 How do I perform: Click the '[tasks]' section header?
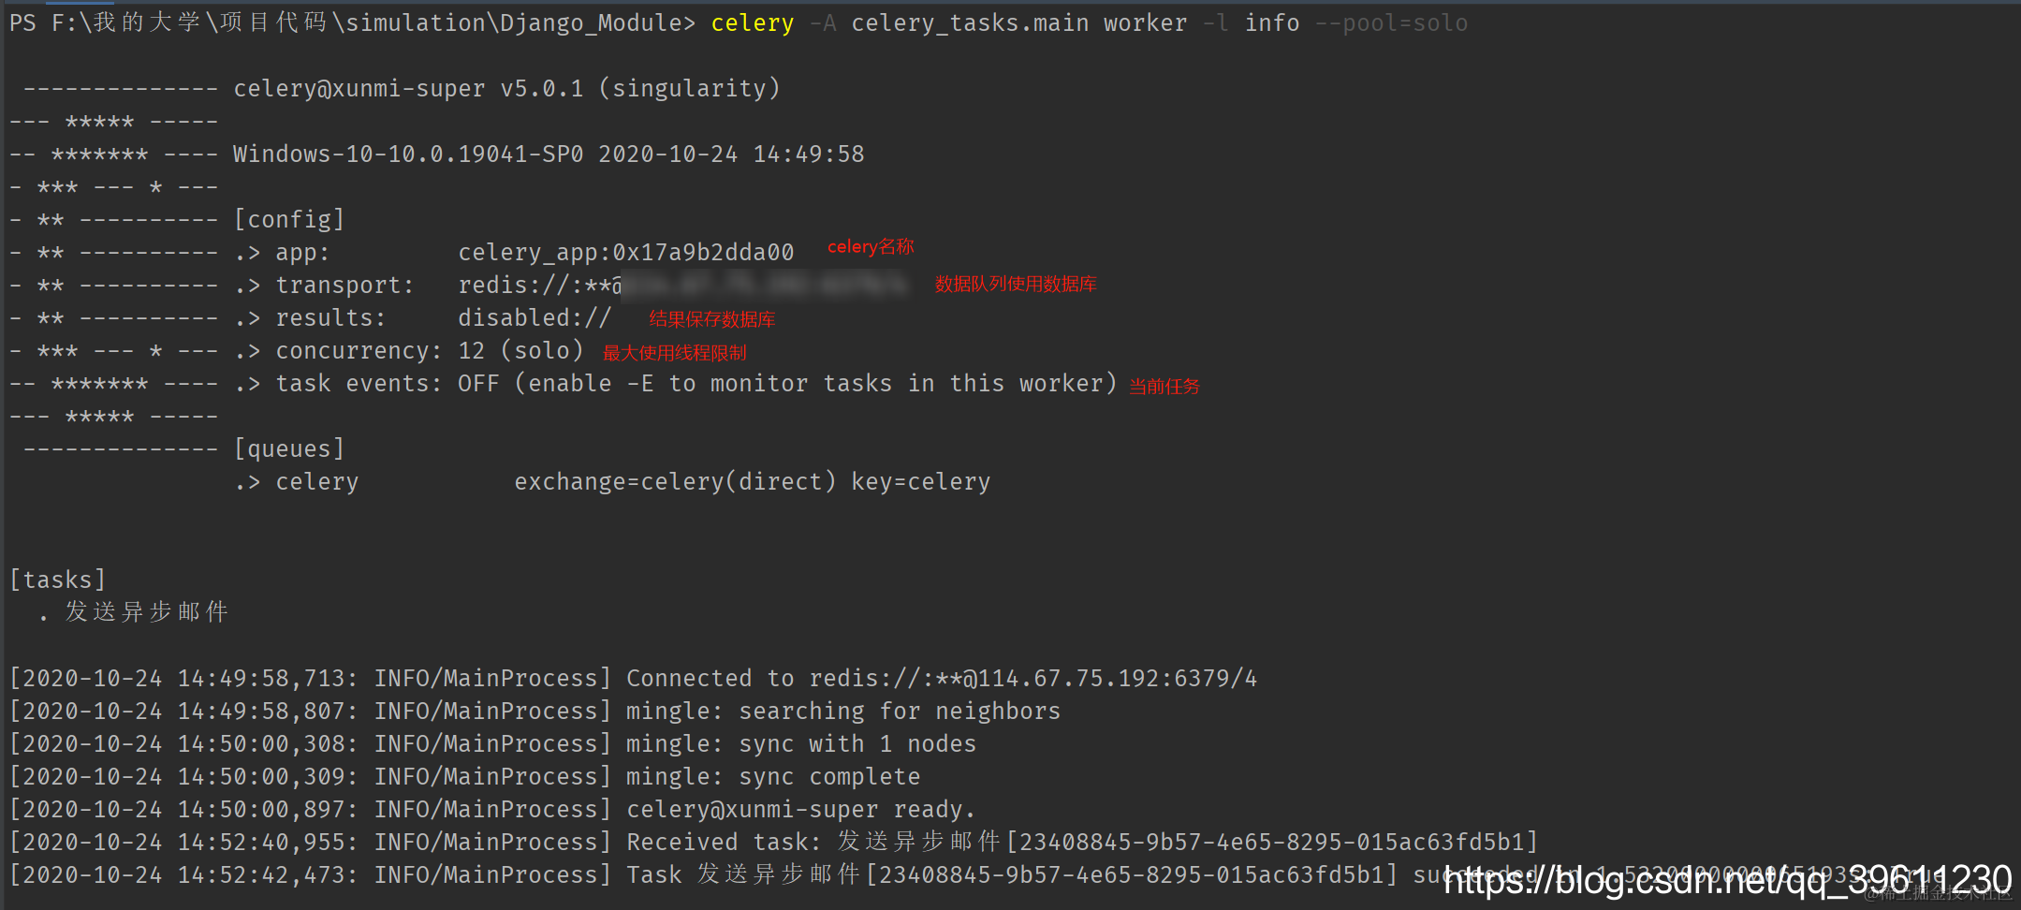[x=58, y=580]
